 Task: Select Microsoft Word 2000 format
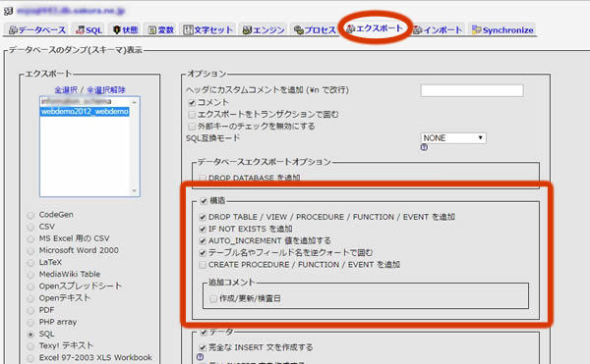pyautogui.click(x=30, y=251)
